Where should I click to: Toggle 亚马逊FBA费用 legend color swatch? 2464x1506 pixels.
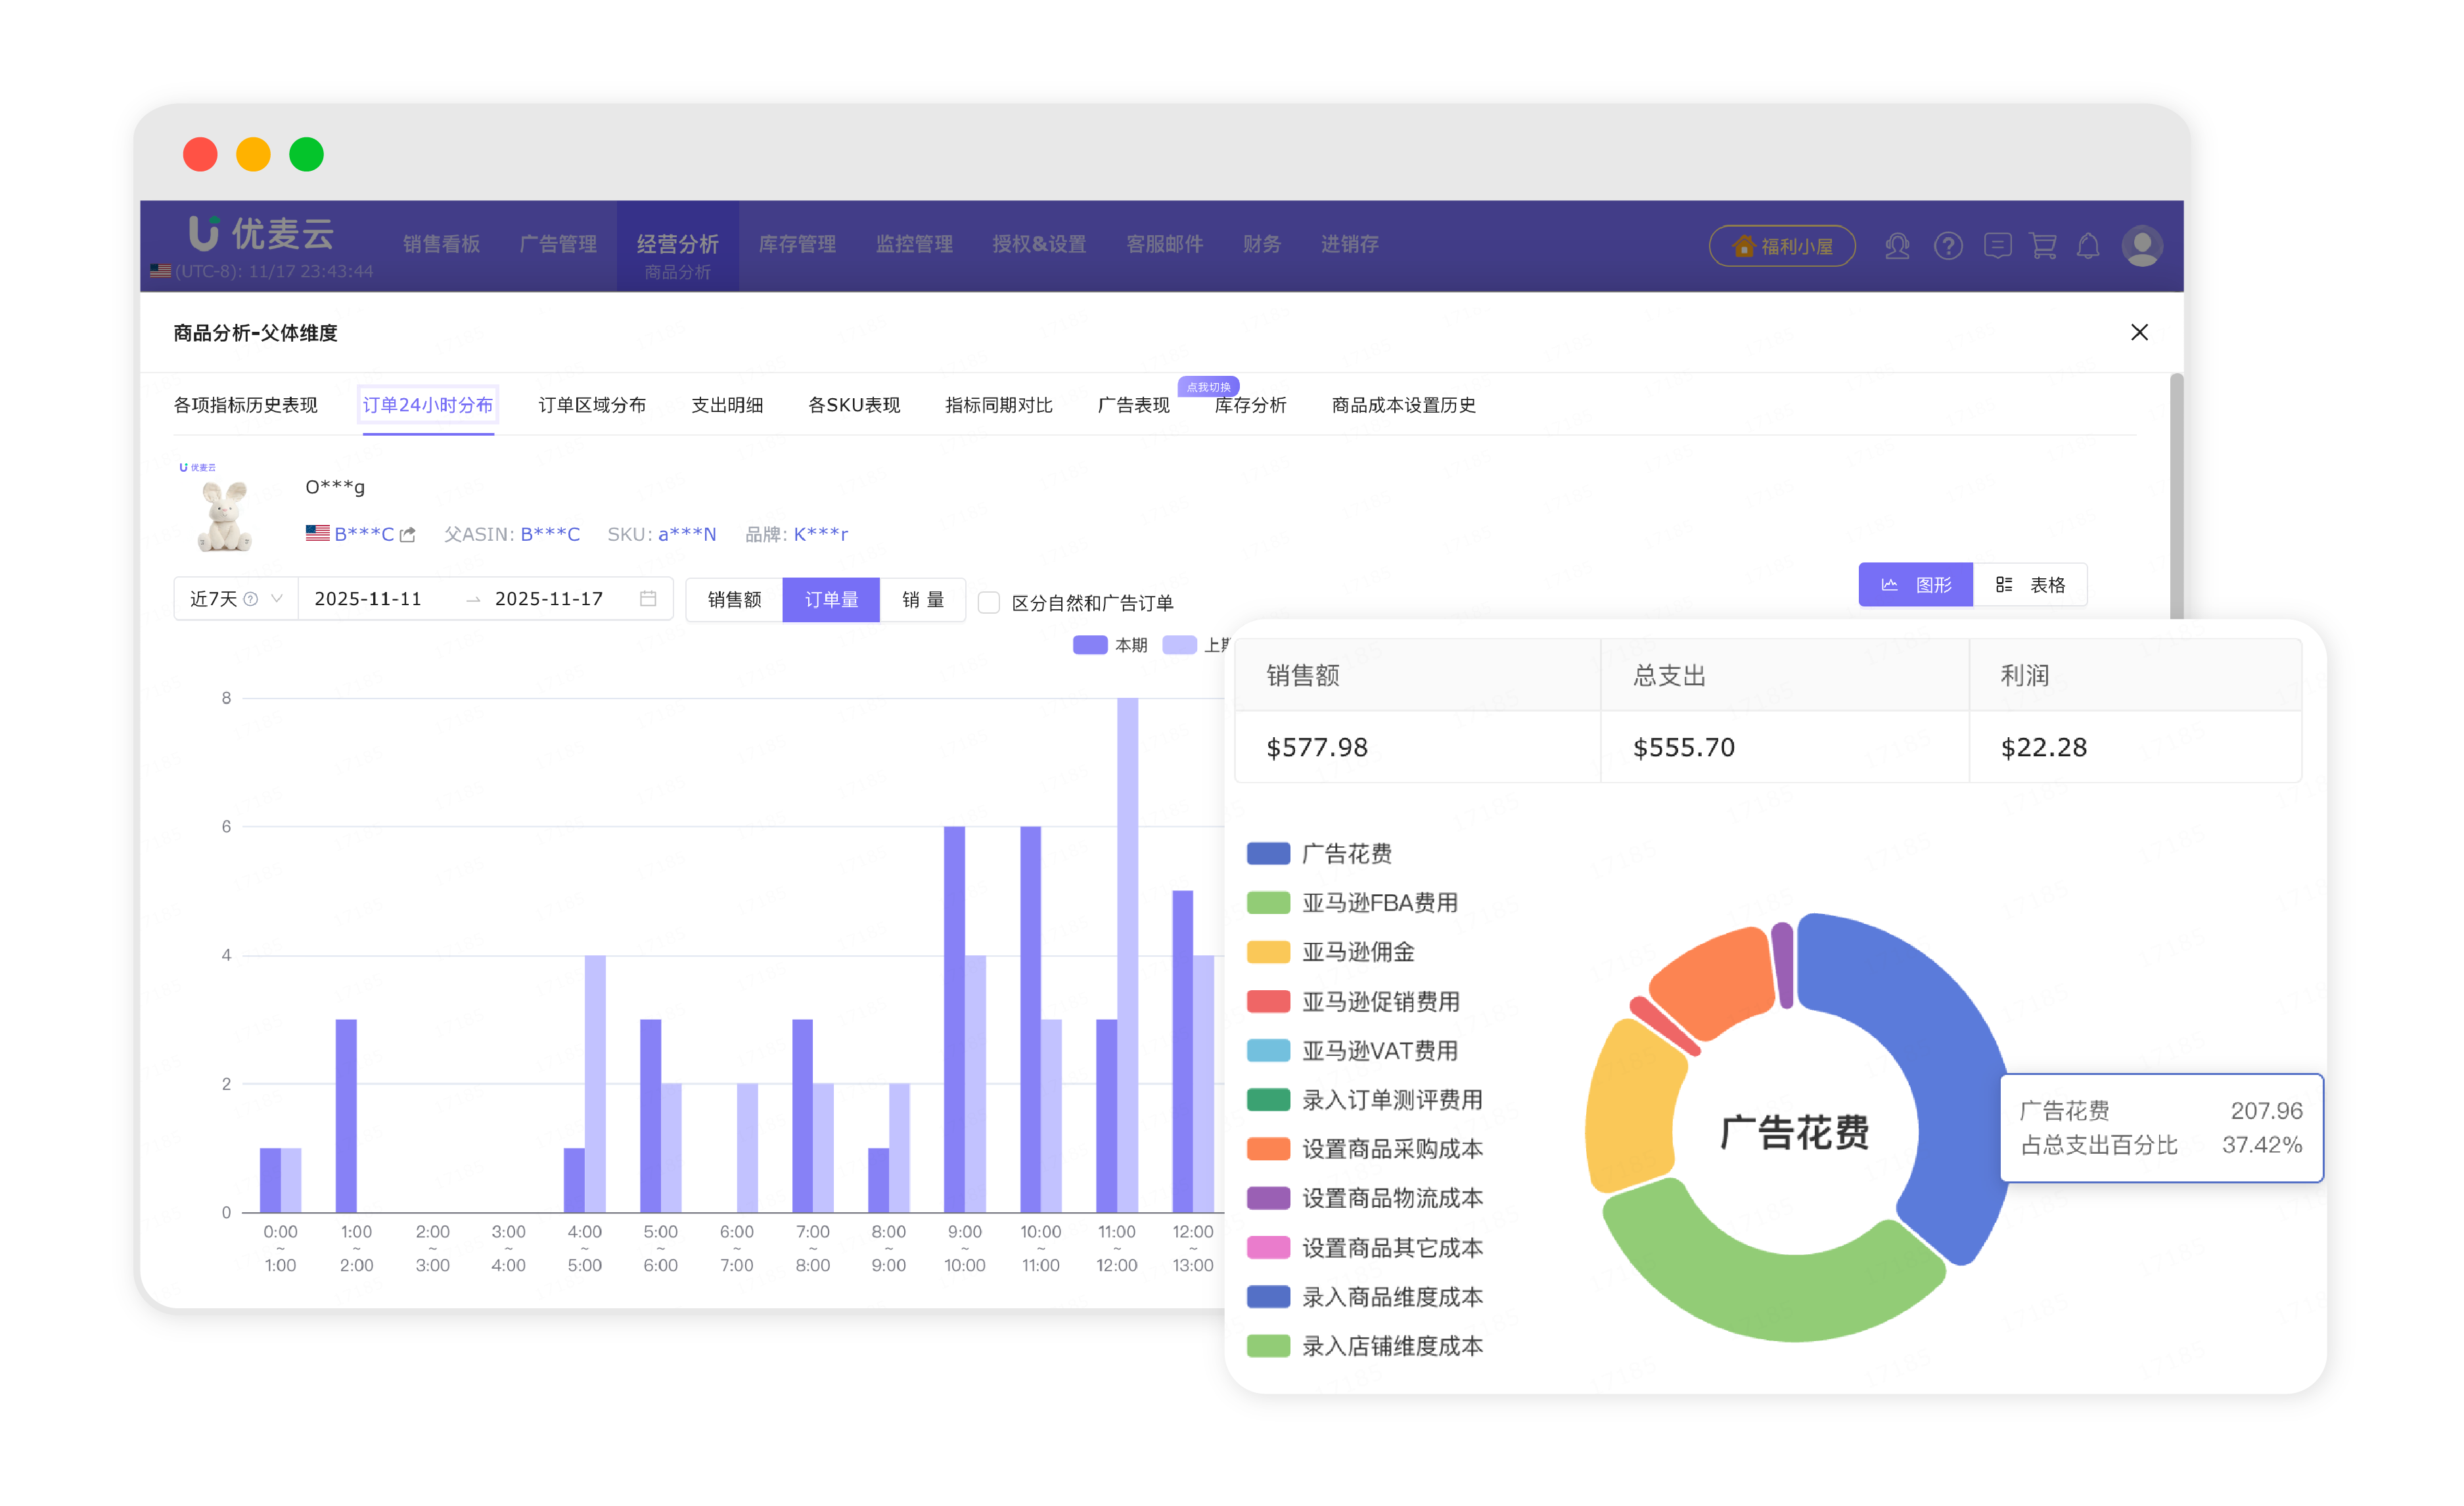pyautogui.click(x=1268, y=903)
